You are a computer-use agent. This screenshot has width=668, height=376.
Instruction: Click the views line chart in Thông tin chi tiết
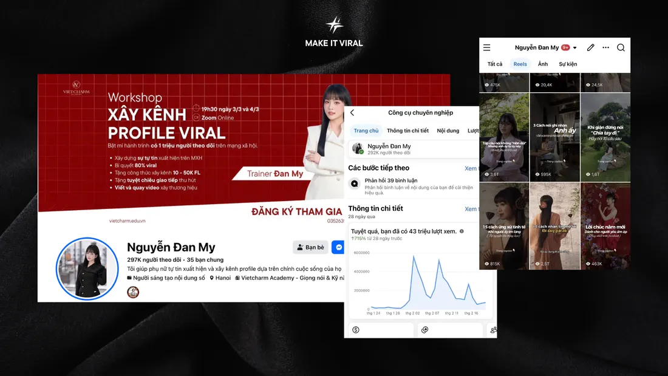pyautogui.click(x=420, y=283)
